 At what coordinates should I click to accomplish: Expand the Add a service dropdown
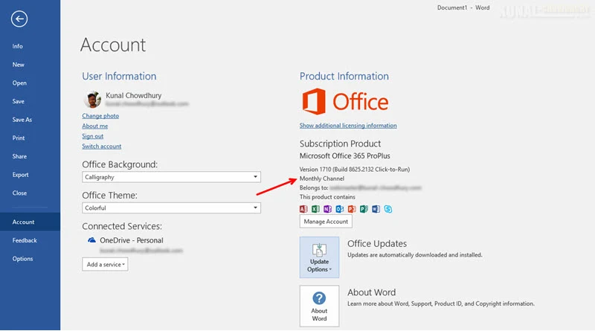pyautogui.click(x=105, y=265)
